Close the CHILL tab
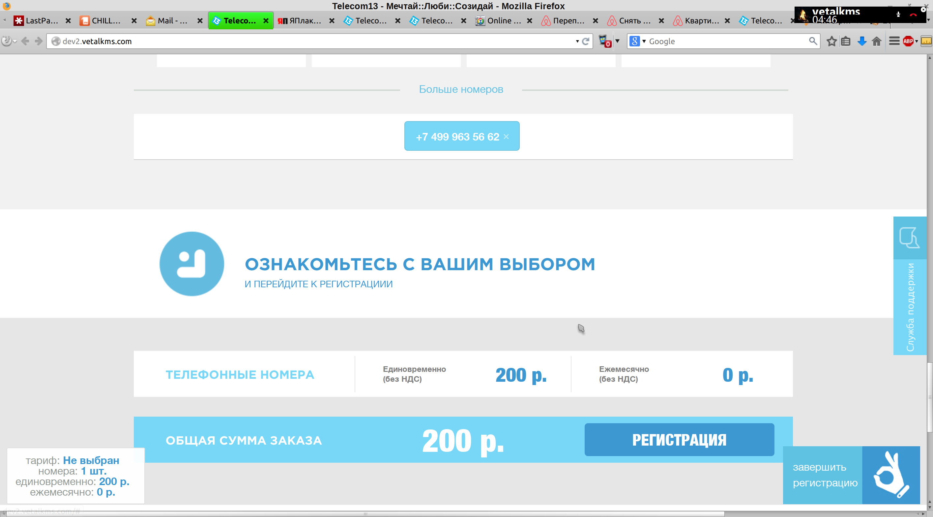933x517 pixels. pyautogui.click(x=134, y=21)
